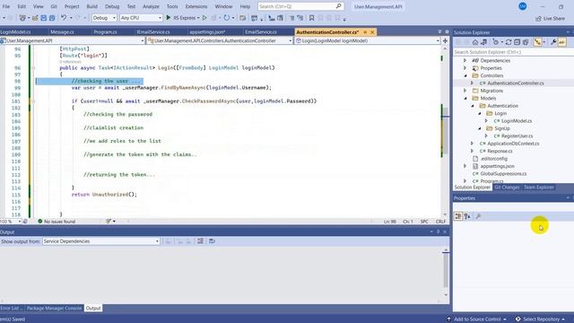
Task: Open the member dropdown showing Login(LoginModel loginModel)
Action: pyautogui.click(x=367, y=40)
